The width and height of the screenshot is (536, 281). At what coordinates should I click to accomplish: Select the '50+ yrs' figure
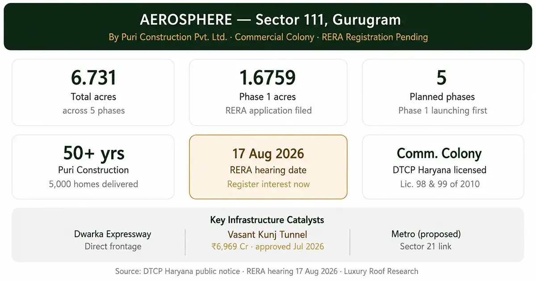point(93,153)
